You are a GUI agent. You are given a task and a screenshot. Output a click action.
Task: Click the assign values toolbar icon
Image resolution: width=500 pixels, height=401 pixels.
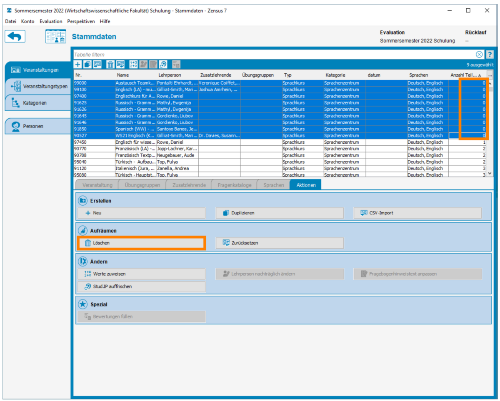click(x=134, y=64)
